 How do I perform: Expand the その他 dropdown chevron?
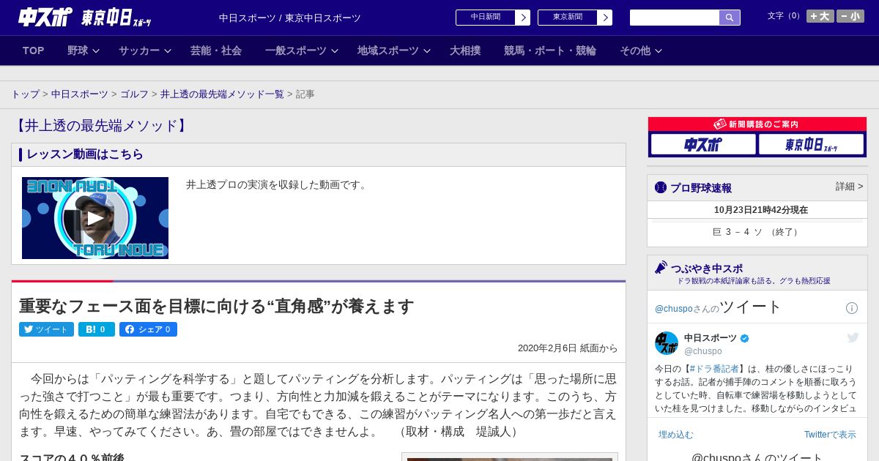[659, 50]
